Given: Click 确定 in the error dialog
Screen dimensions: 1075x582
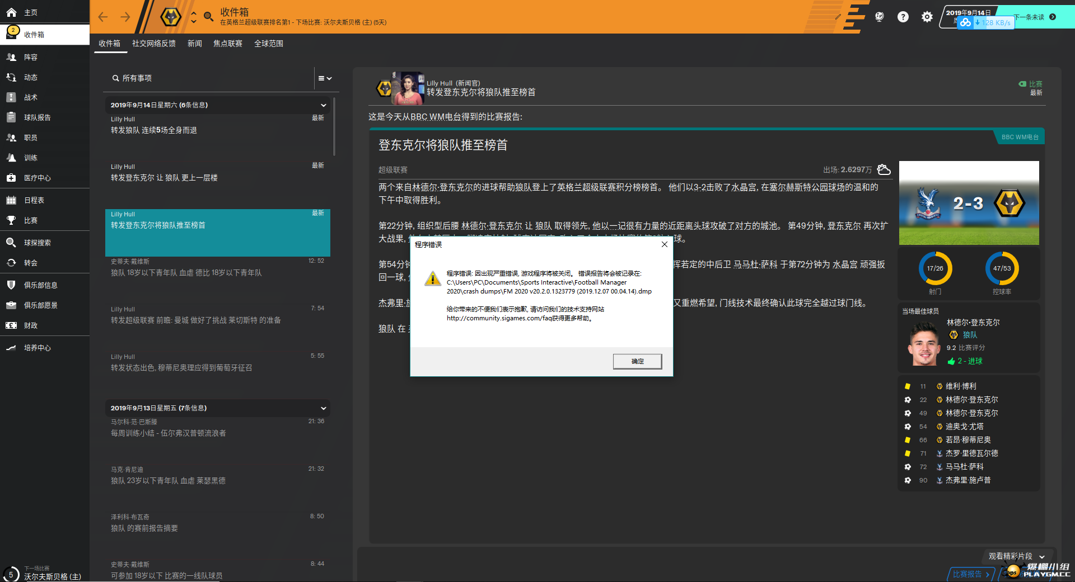Looking at the screenshot, I should point(637,361).
